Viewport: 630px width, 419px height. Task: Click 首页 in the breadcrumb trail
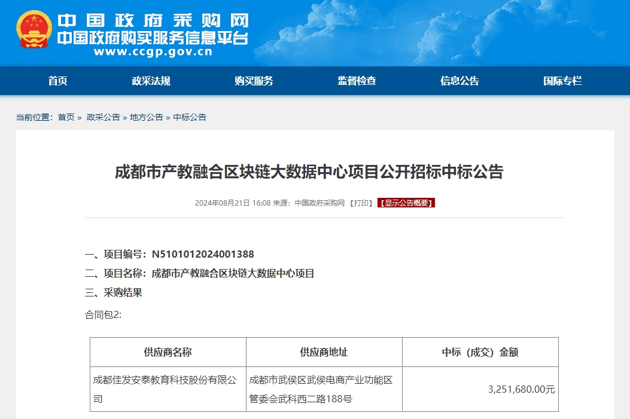(66, 118)
